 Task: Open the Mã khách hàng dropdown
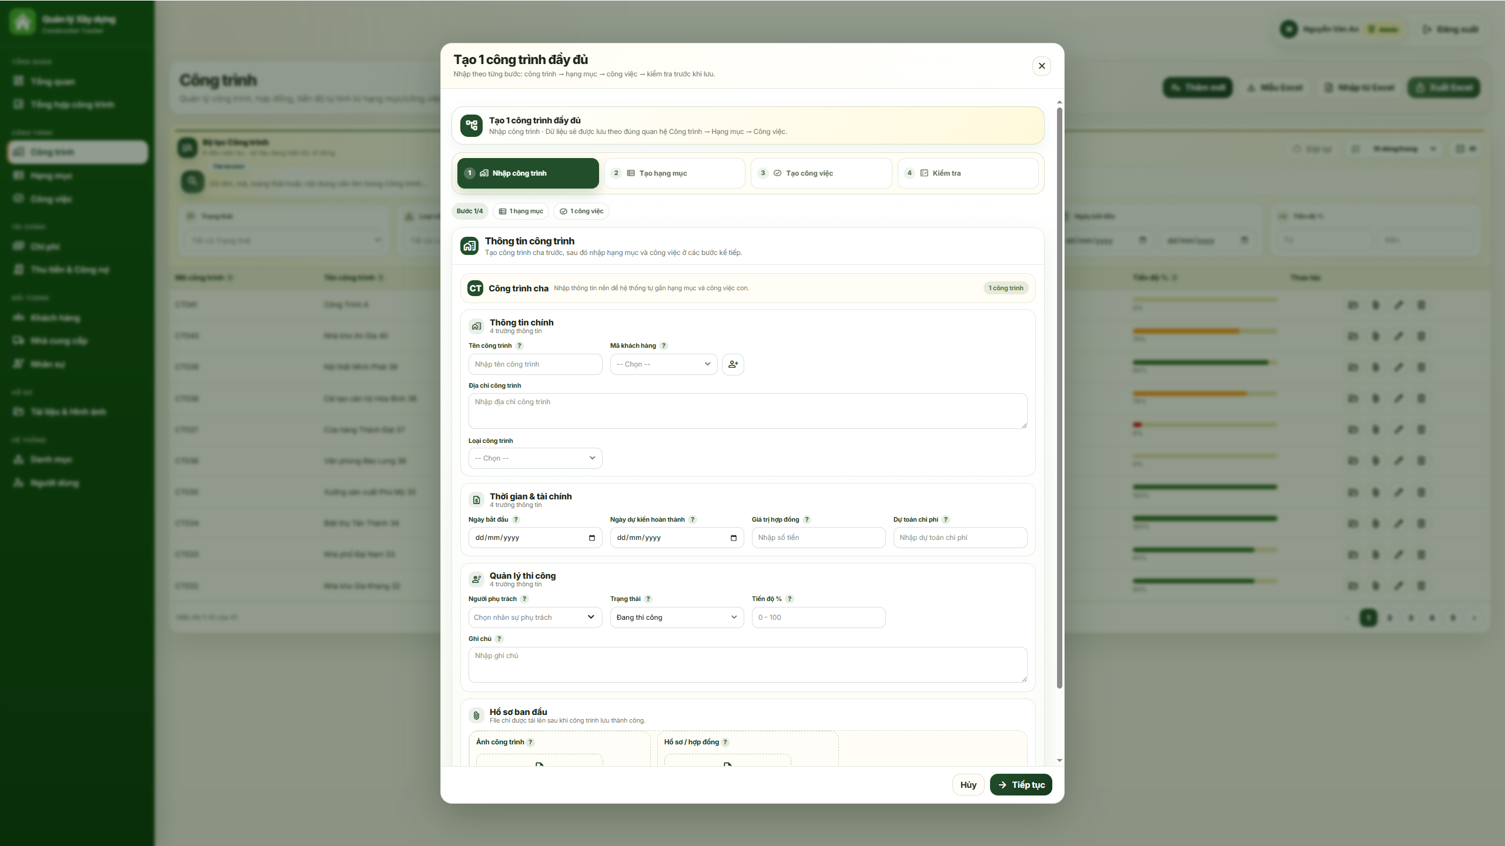coord(663,364)
